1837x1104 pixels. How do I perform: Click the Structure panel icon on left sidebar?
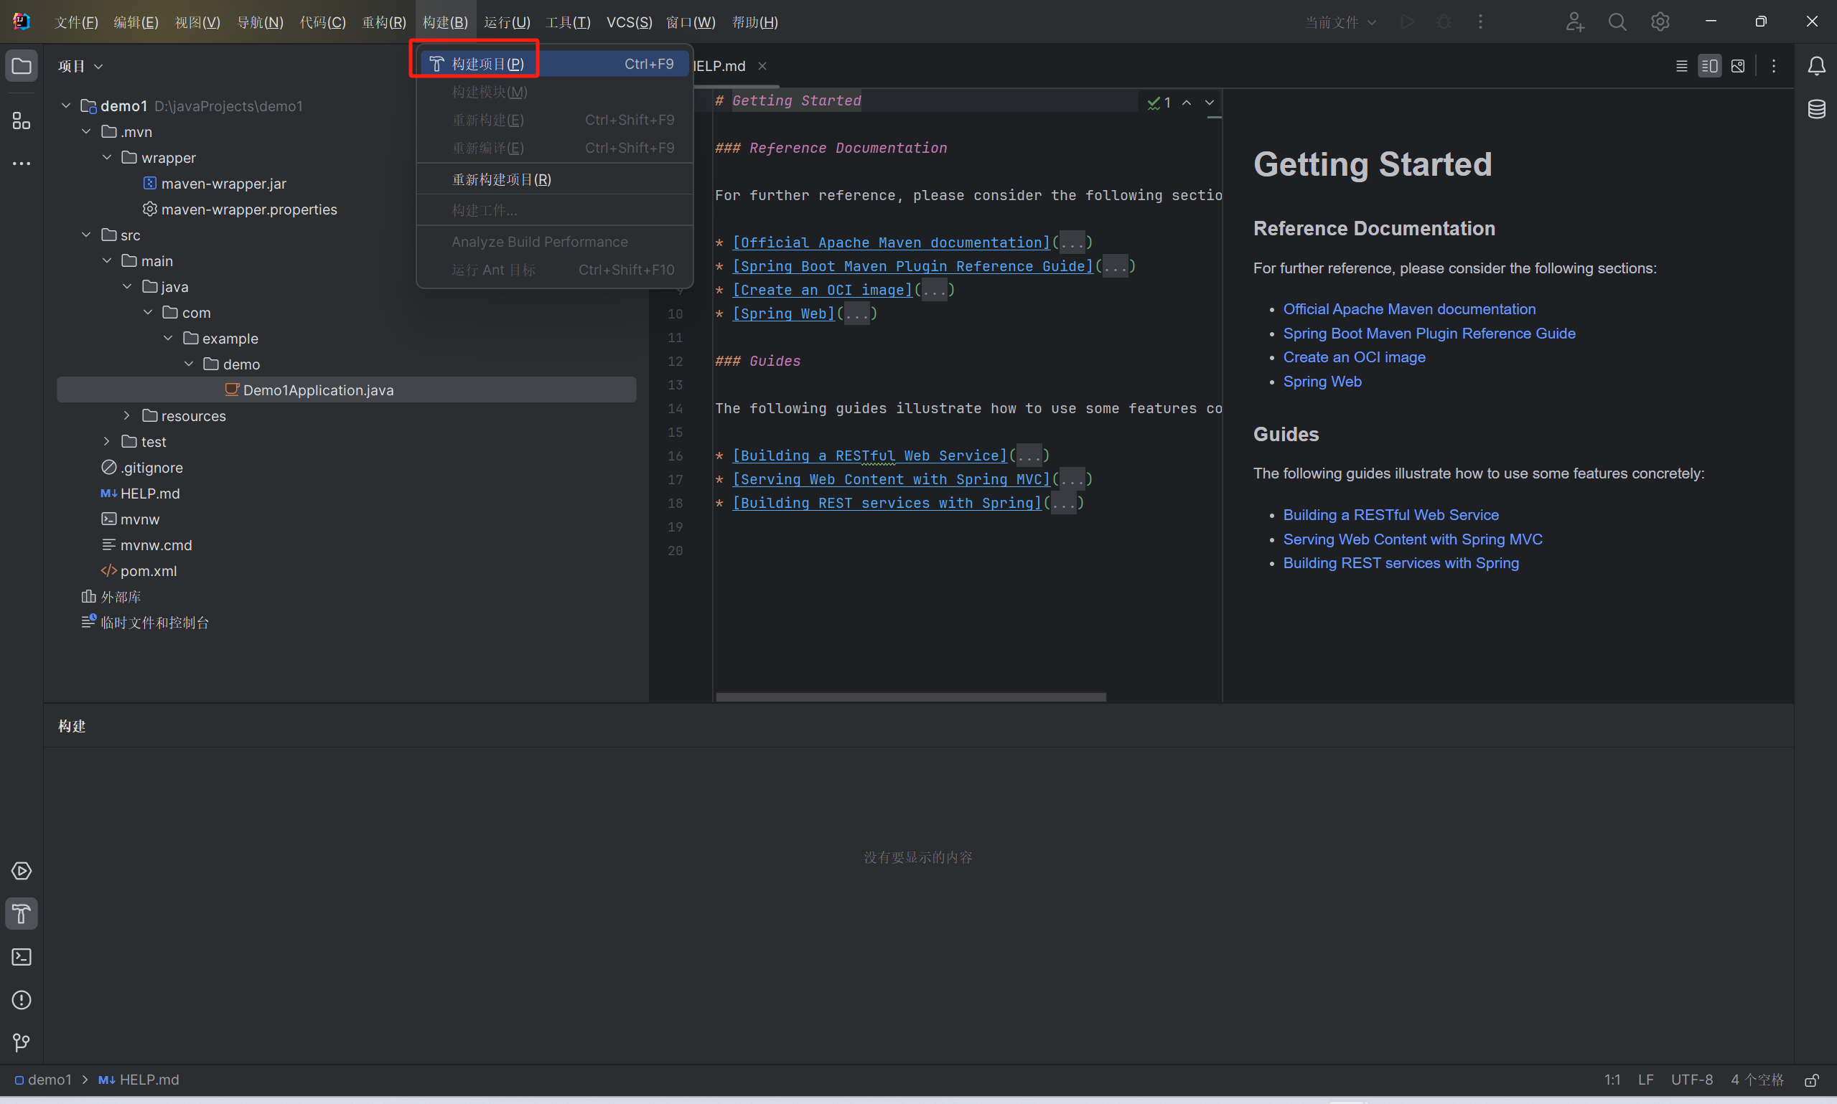click(x=19, y=119)
